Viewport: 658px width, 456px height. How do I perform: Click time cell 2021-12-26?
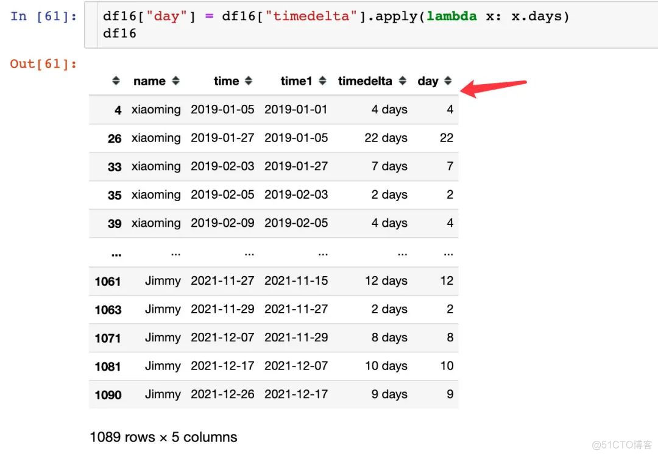(222, 394)
